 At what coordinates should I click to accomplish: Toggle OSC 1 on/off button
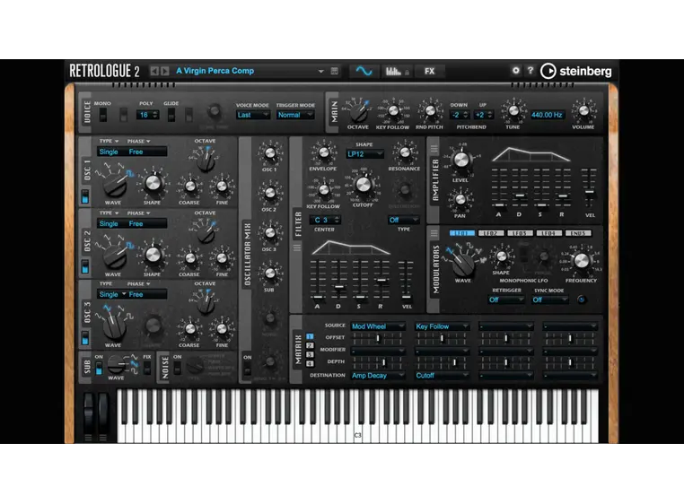85,196
